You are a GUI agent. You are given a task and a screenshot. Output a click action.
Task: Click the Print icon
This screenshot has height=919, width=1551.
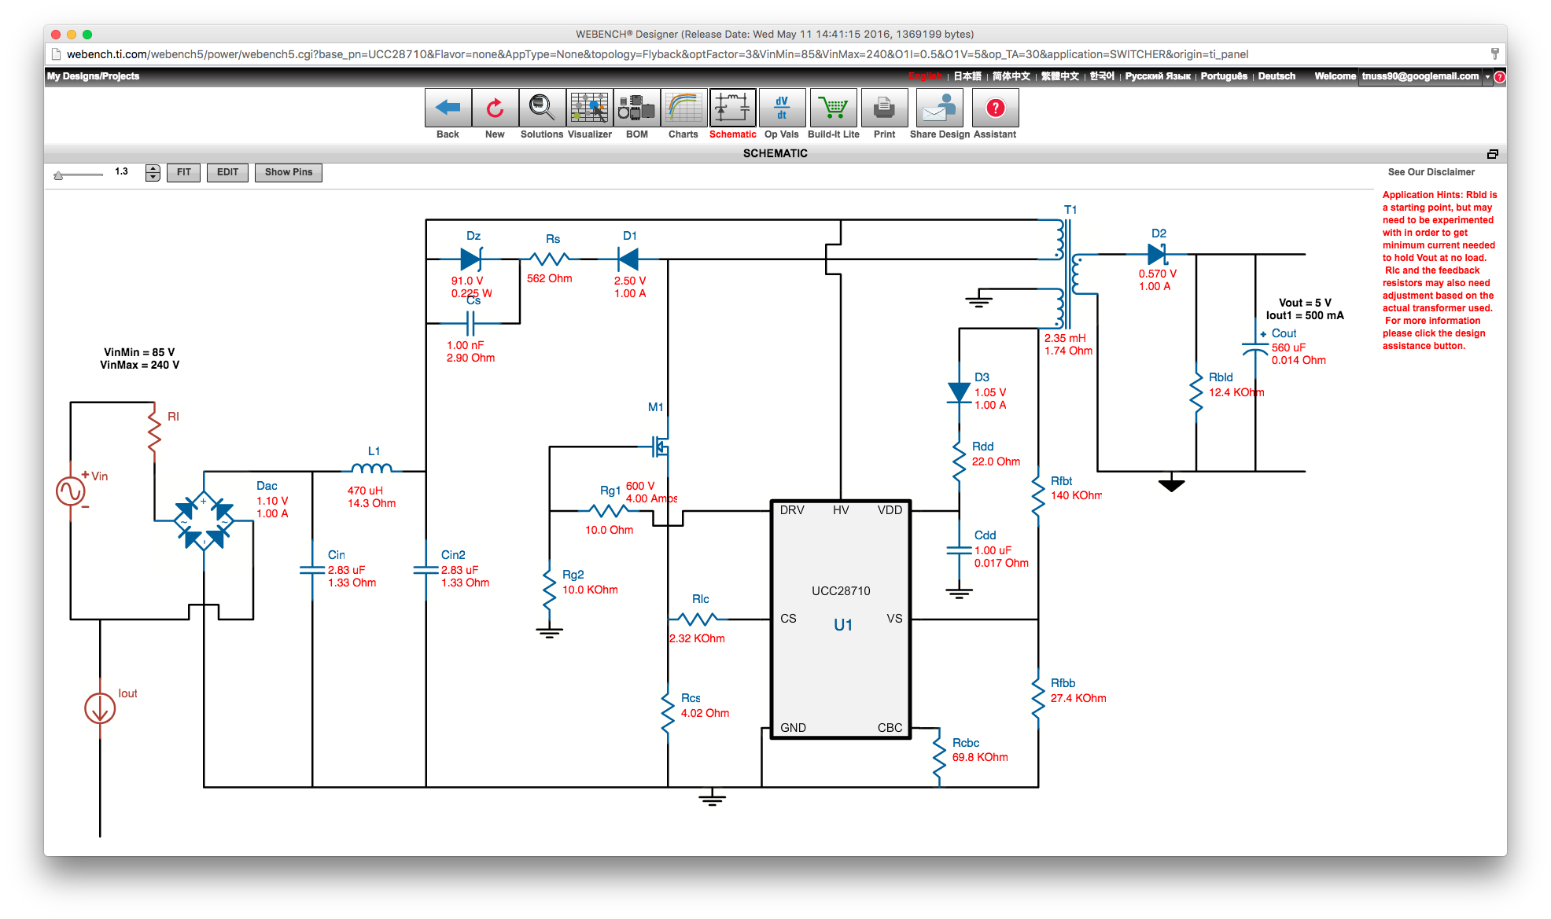point(884,108)
